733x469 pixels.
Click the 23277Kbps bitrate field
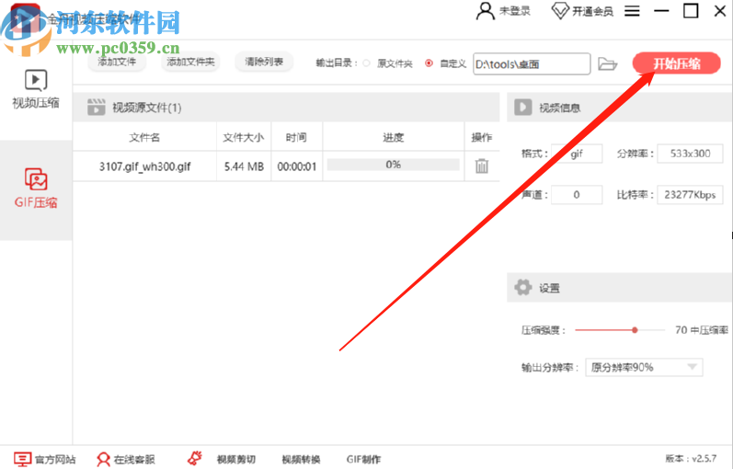tap(690, 195)
